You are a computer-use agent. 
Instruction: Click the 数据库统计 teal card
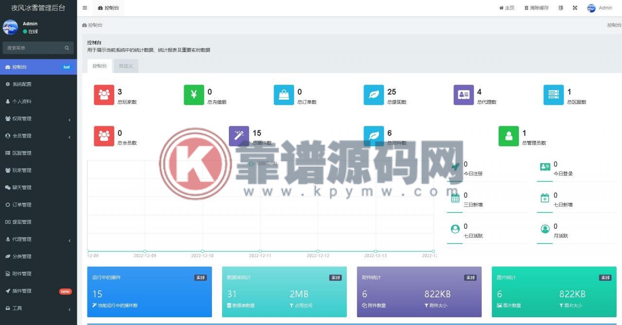pyautogui.click(x=284, y=291)
